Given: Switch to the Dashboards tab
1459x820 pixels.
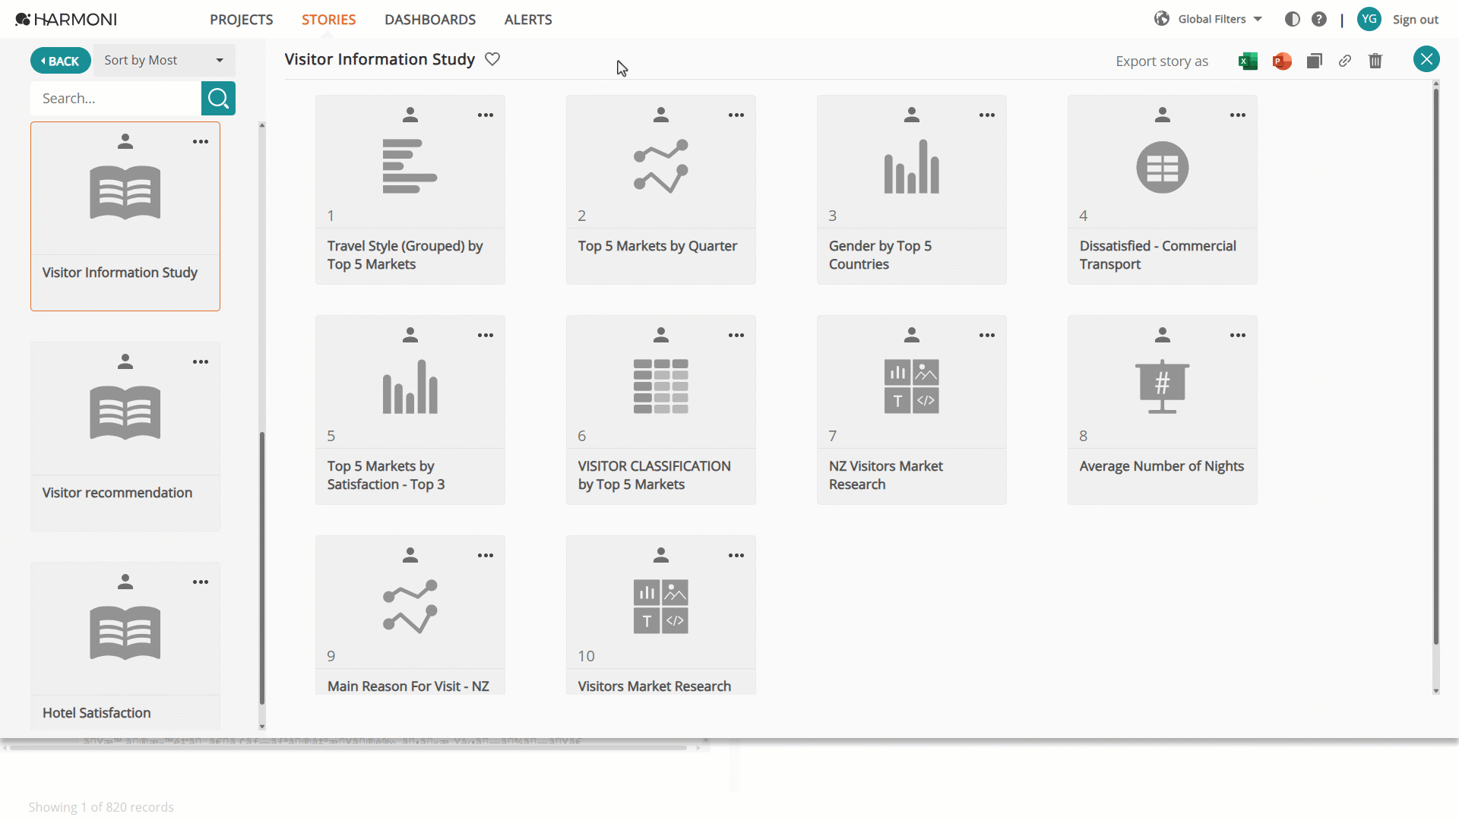Looking at the screenshot, I should pyautogui.click(x=430, y=20).
